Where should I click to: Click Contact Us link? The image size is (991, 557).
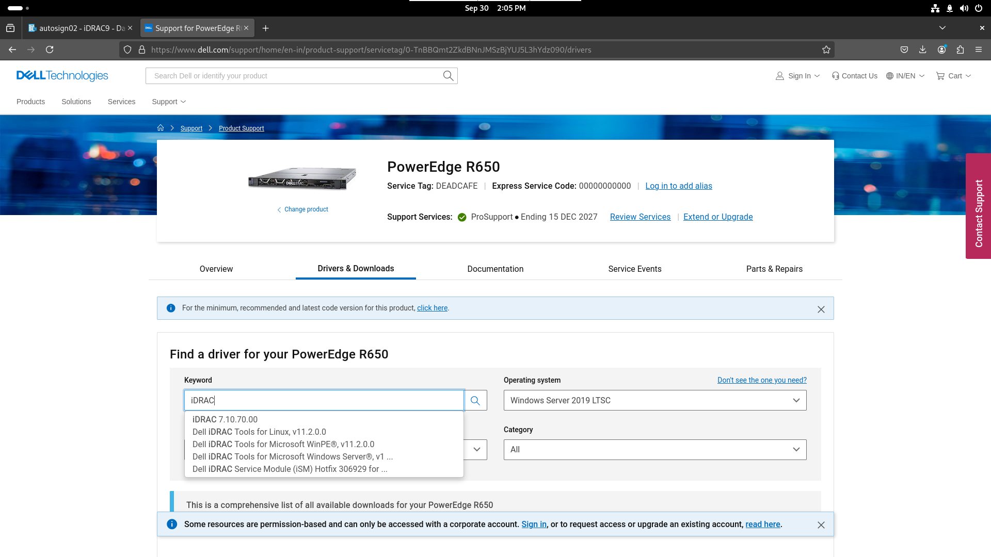855,76
